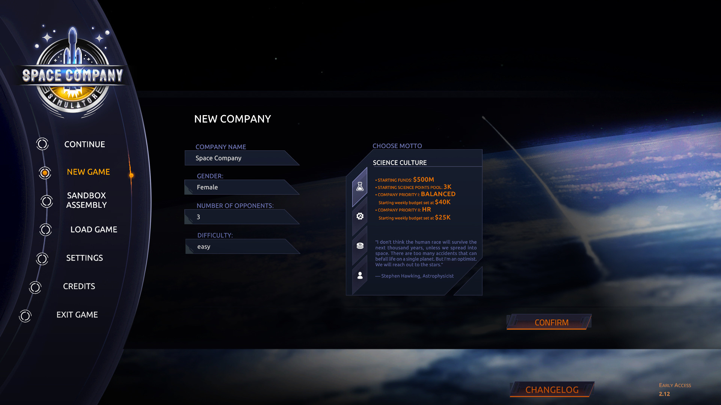
Task: Select the Continue menu circle icon
Action: pyautogui.click(x=42, y=144)
